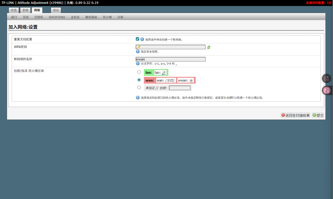The width and height of the screenshot is (333, 199).
Task: Click the wireless icon beside wwan in wan zone
Action: point(191,80)
